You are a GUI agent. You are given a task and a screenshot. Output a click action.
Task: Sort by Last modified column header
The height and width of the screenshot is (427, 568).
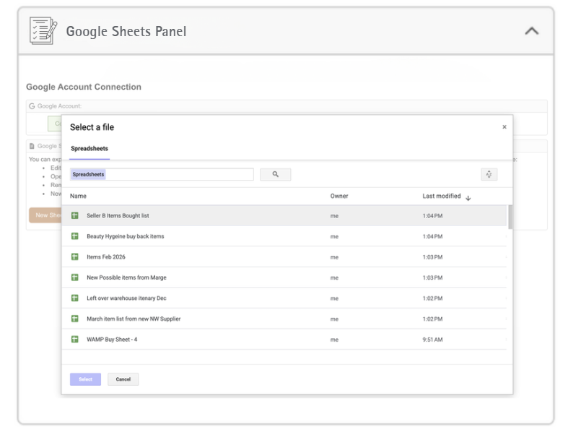[x=441, y=196]
